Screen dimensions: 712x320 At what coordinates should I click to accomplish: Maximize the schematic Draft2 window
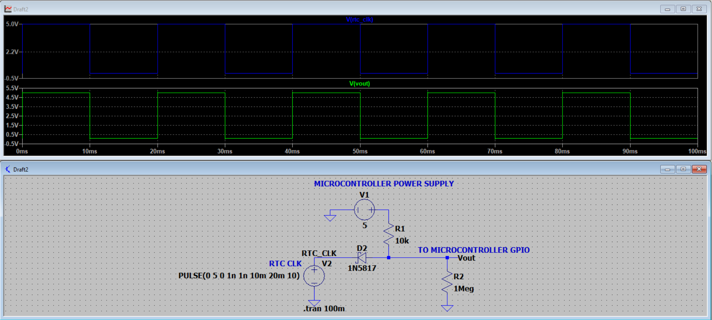pos(683,169)
